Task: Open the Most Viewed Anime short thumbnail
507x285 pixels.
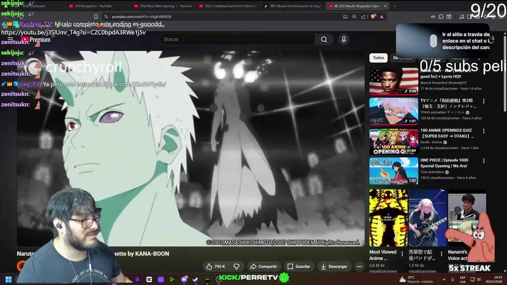Action: tap(388, 218)
